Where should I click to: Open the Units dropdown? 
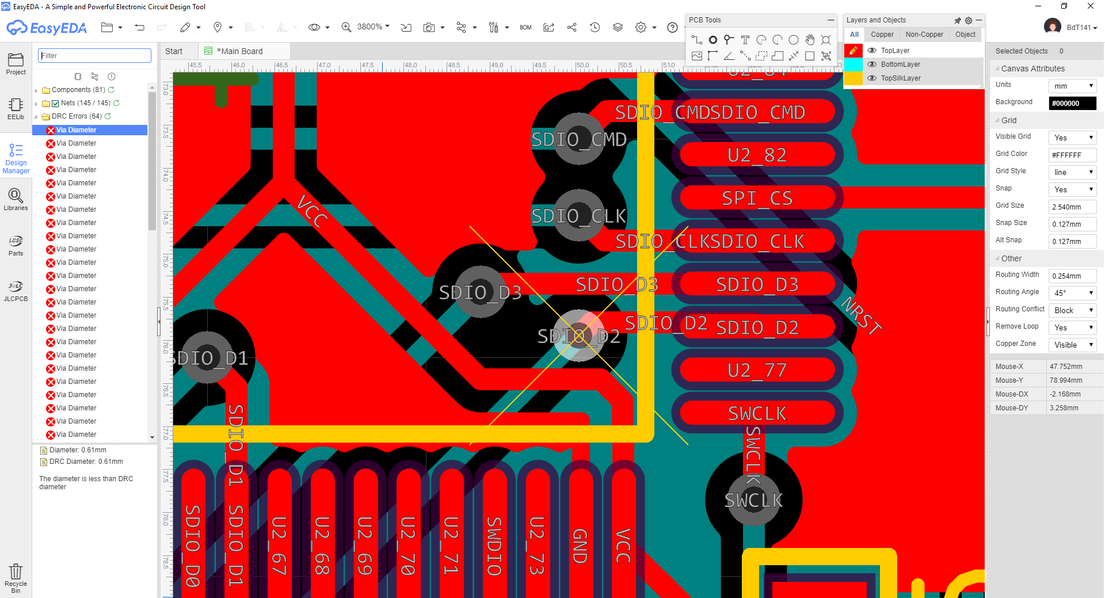click(1073, 86)
